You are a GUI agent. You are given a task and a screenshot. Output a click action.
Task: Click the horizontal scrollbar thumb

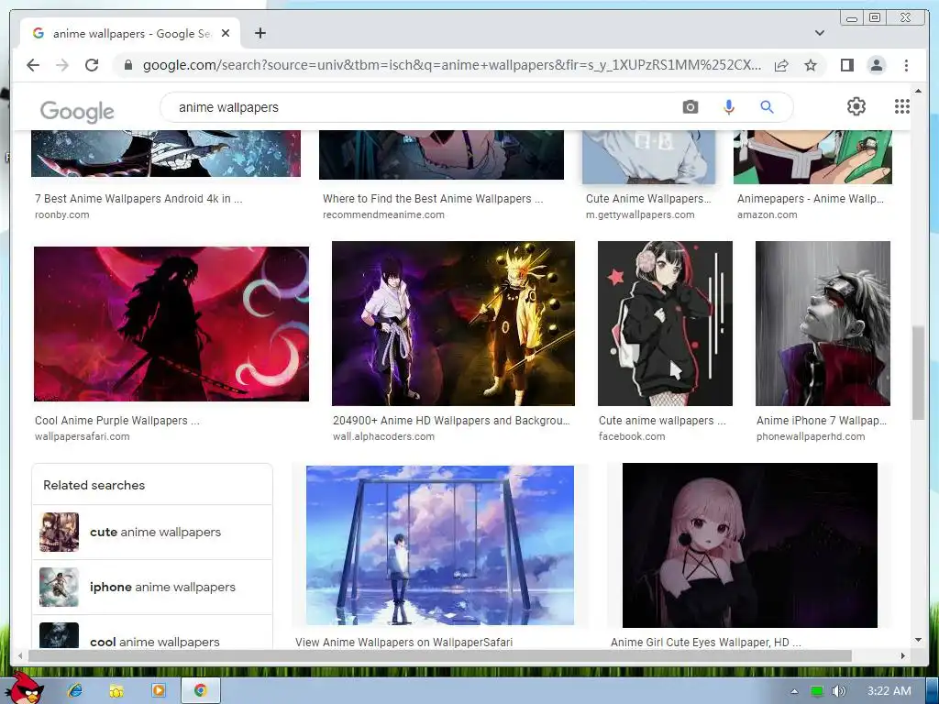[440, 656]
